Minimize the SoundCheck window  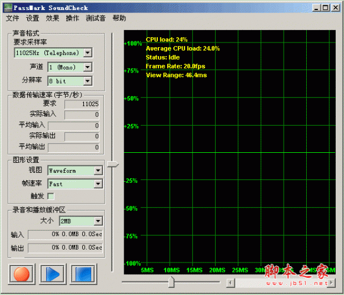tap(316, 8)
